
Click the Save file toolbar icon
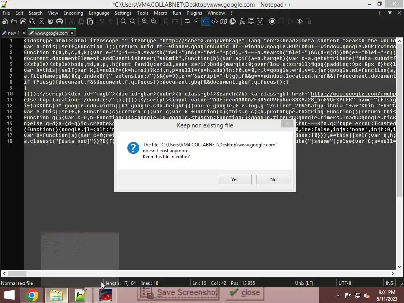(x=23, y=21)
